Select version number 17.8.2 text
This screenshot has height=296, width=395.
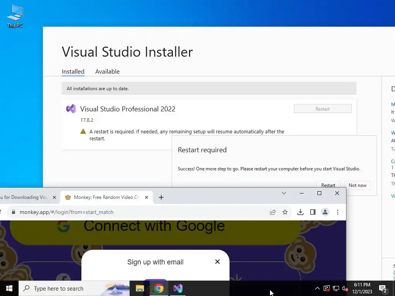coord(87,120)
